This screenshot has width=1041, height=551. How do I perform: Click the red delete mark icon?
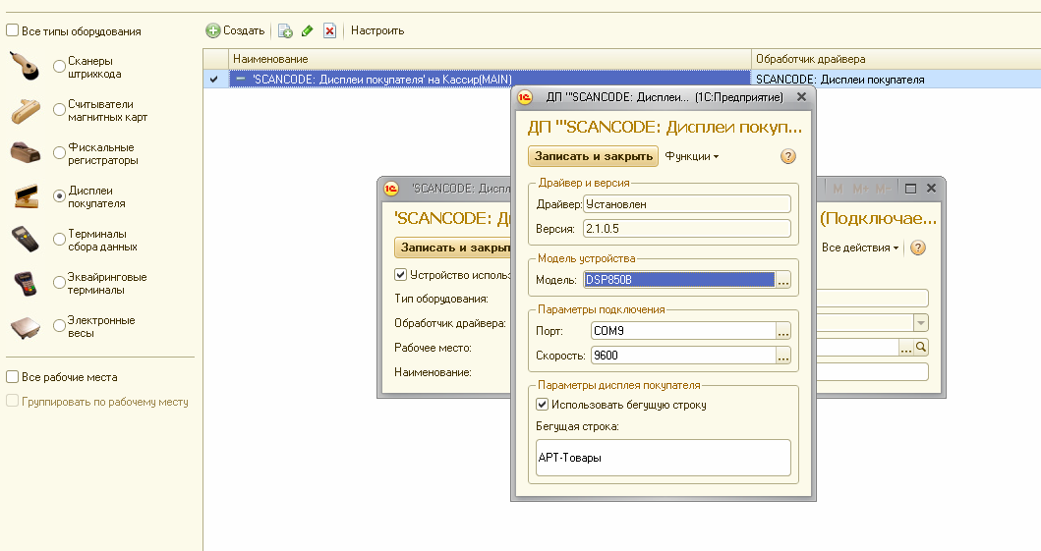[329, 30]
